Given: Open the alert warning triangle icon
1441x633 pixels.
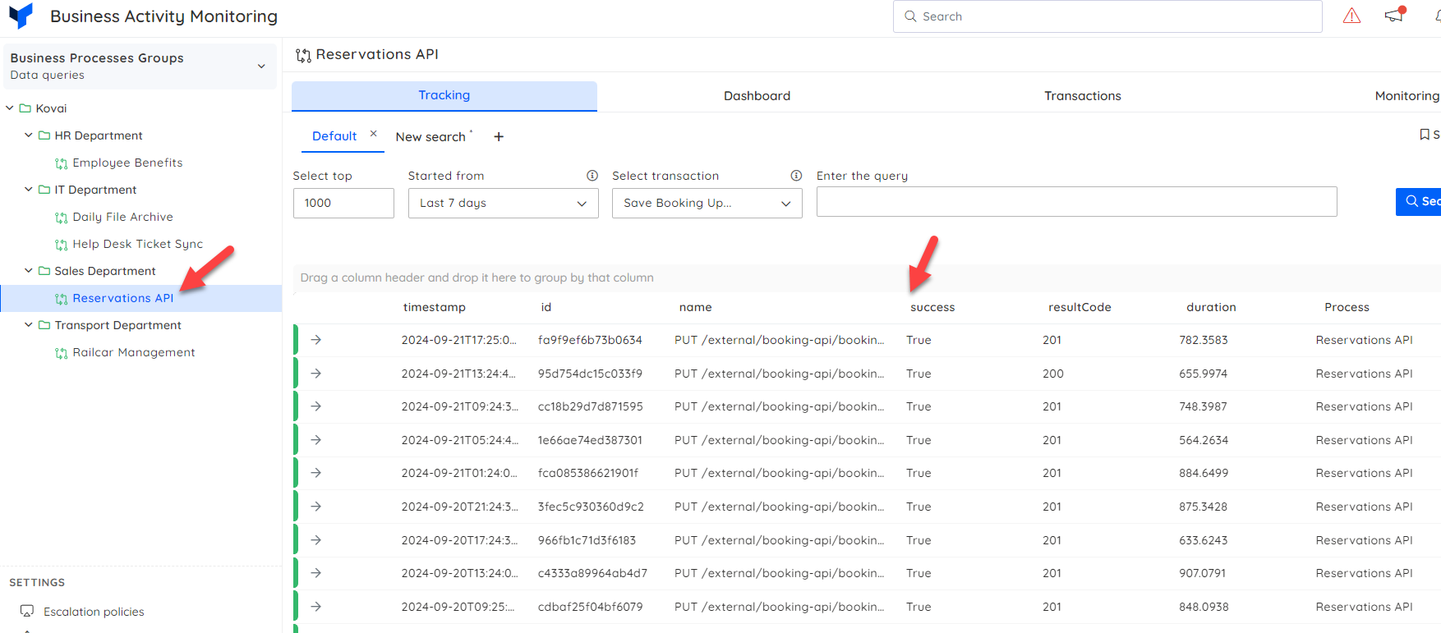Looking at the screenshot, I should click(x=1351, y=16).
